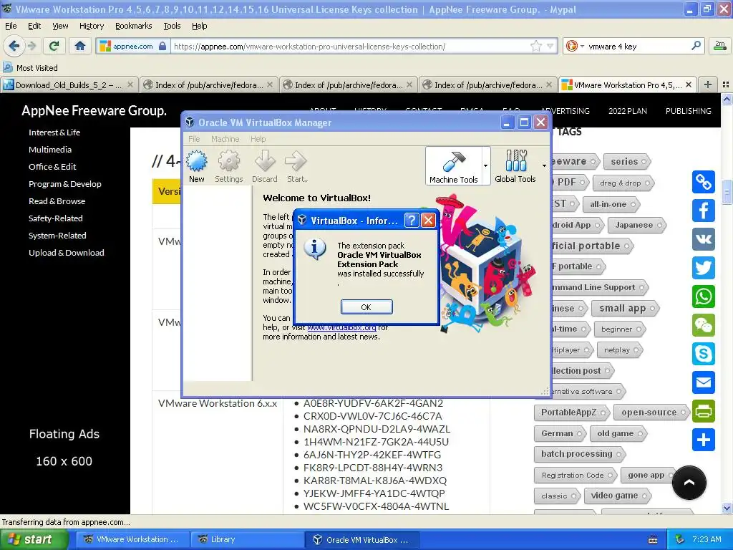Open the browser Bookmarks menu
The image size is (733, 550).
pos(134,26)
